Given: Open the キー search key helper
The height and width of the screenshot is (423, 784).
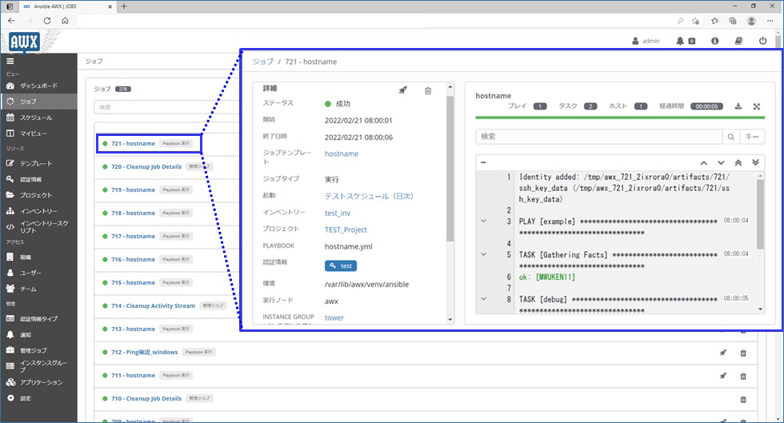Looking at the screenshot, I should [752, 137].
